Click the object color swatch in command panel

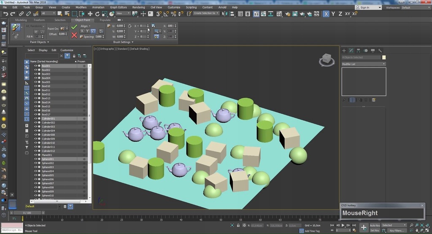point(384,57)
